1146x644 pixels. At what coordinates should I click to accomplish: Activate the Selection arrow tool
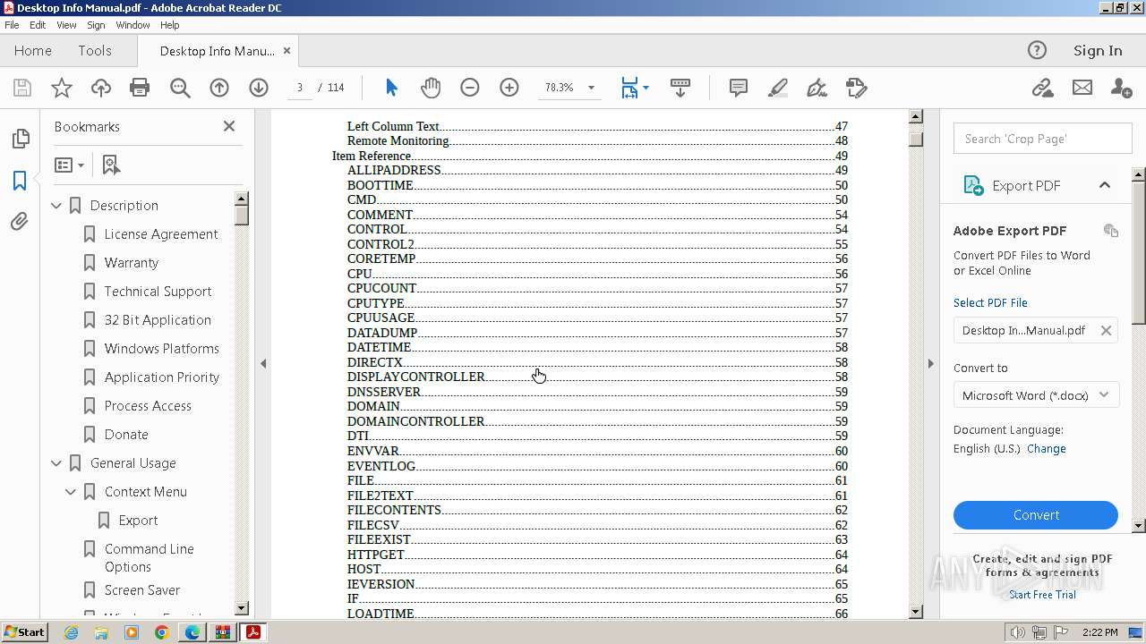[x=391, y=88]
